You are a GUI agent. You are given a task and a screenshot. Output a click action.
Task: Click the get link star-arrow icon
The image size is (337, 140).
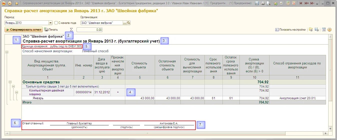pyautogui.click(x=275, y=3)
